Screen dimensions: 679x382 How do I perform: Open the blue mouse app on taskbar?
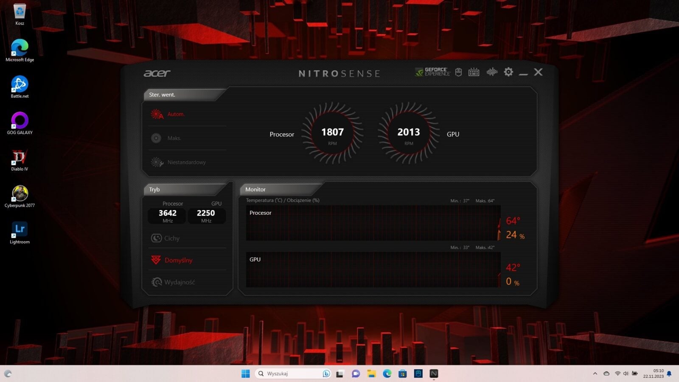418,374
